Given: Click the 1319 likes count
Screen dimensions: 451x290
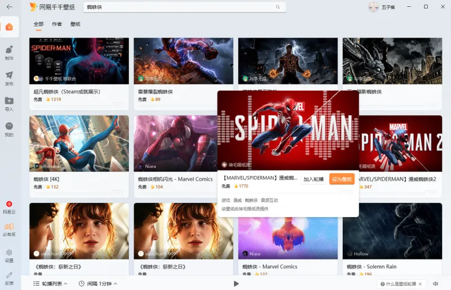Looking at the screenshot, I should tap(54, 99).
